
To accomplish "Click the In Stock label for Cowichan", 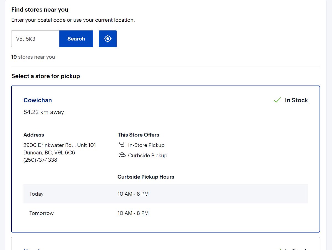I will [x=296, y=100].
